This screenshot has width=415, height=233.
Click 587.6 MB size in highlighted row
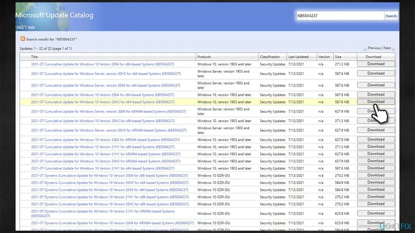tap(342, 102)
